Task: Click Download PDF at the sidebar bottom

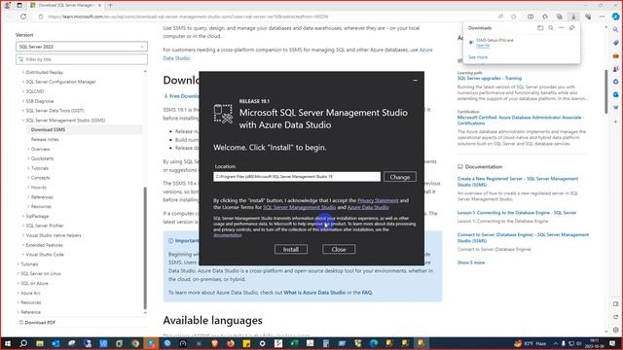Action: tap(37, 323)
